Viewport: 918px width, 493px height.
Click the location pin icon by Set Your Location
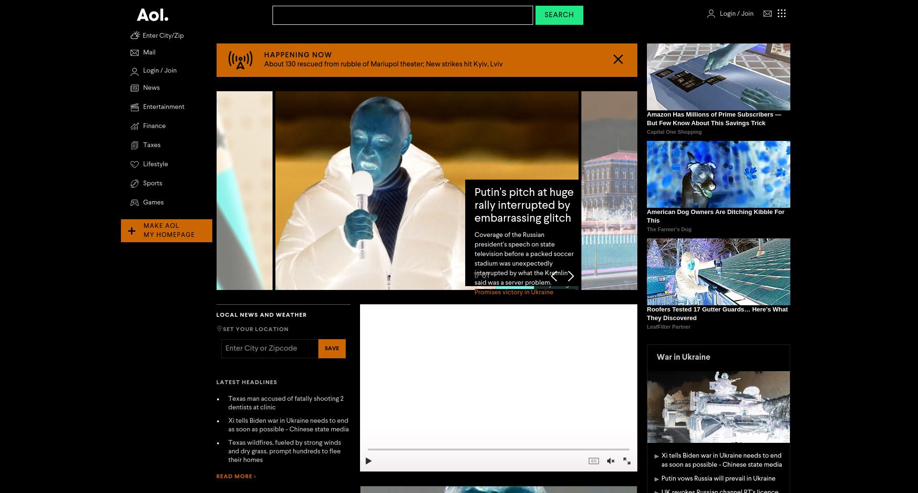pyautogui.click(x=219, y=329)
